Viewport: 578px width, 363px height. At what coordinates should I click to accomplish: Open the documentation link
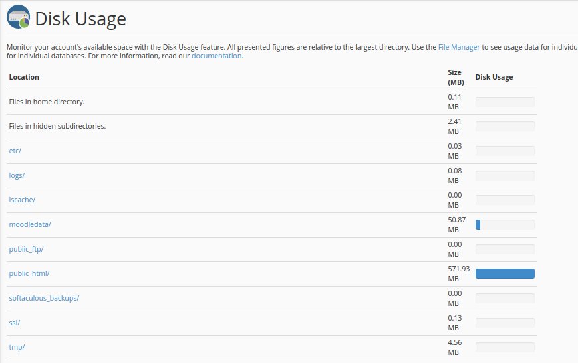point(216,56)
